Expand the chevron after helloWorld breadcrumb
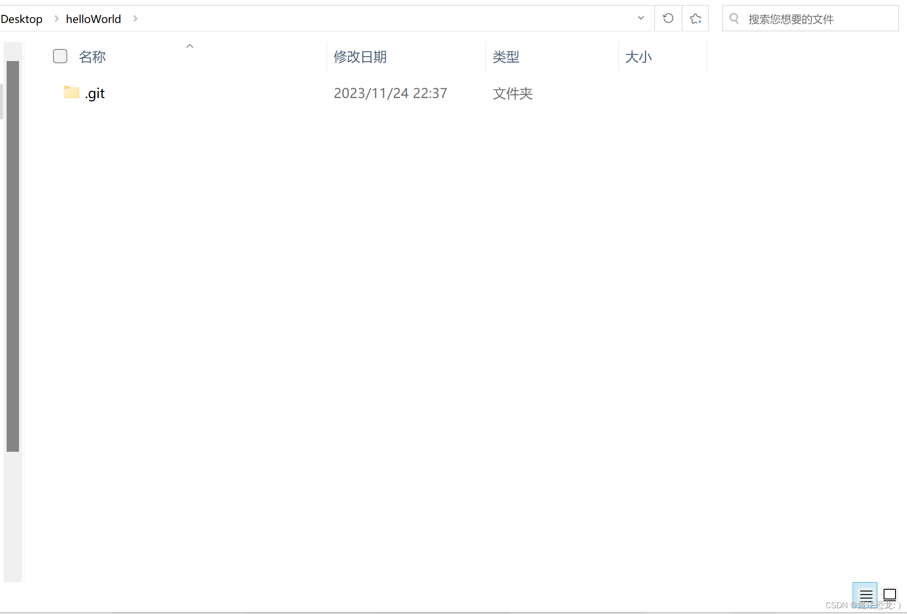Viewport: 907px width, 614px height. tap(135, 19)
